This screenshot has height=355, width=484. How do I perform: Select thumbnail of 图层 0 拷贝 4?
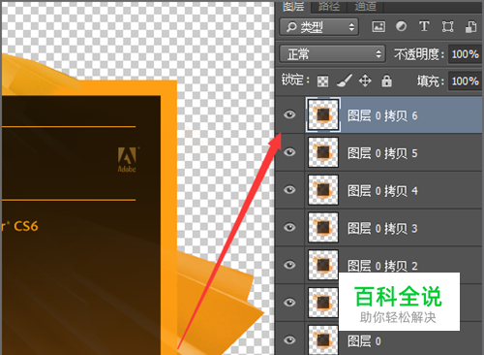(x=323, y=190)
